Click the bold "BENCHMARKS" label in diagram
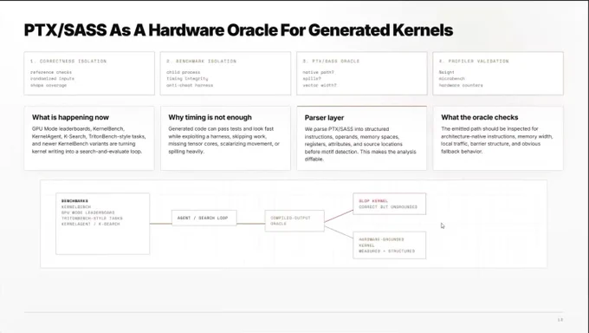 click(x=74, y=201)
